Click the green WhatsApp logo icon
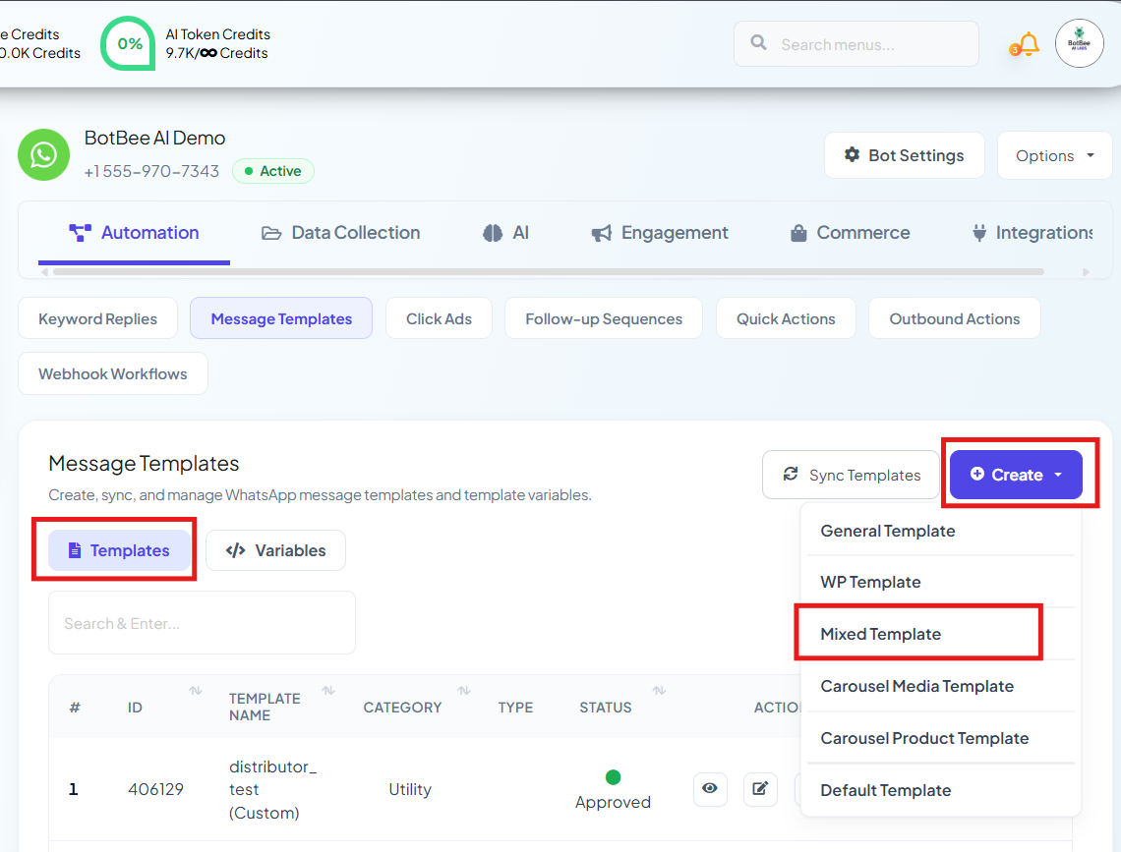Screen dimensions: 1121x852 click(43, 154)
